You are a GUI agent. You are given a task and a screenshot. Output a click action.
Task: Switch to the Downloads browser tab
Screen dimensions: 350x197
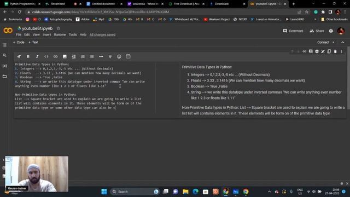pos(227,4)
